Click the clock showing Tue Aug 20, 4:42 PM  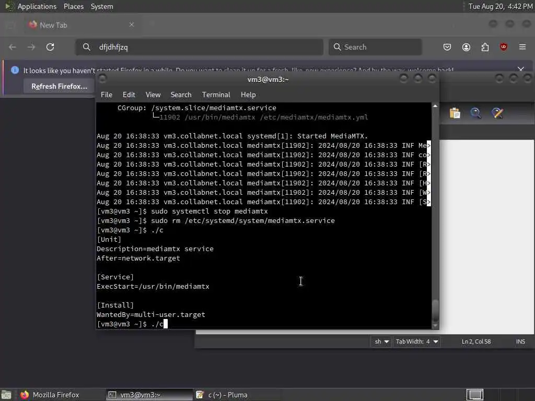[500, 6]
